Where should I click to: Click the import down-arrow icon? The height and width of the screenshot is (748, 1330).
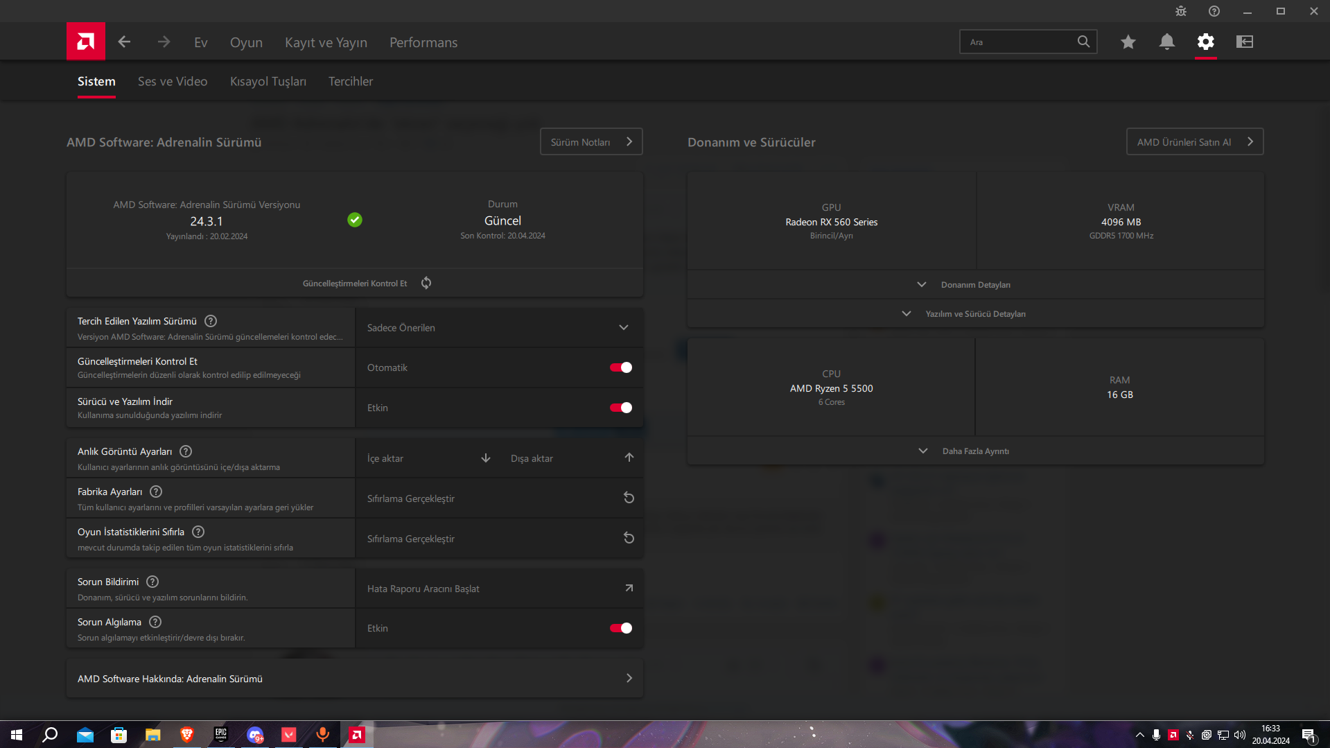(x=486, y=458)
